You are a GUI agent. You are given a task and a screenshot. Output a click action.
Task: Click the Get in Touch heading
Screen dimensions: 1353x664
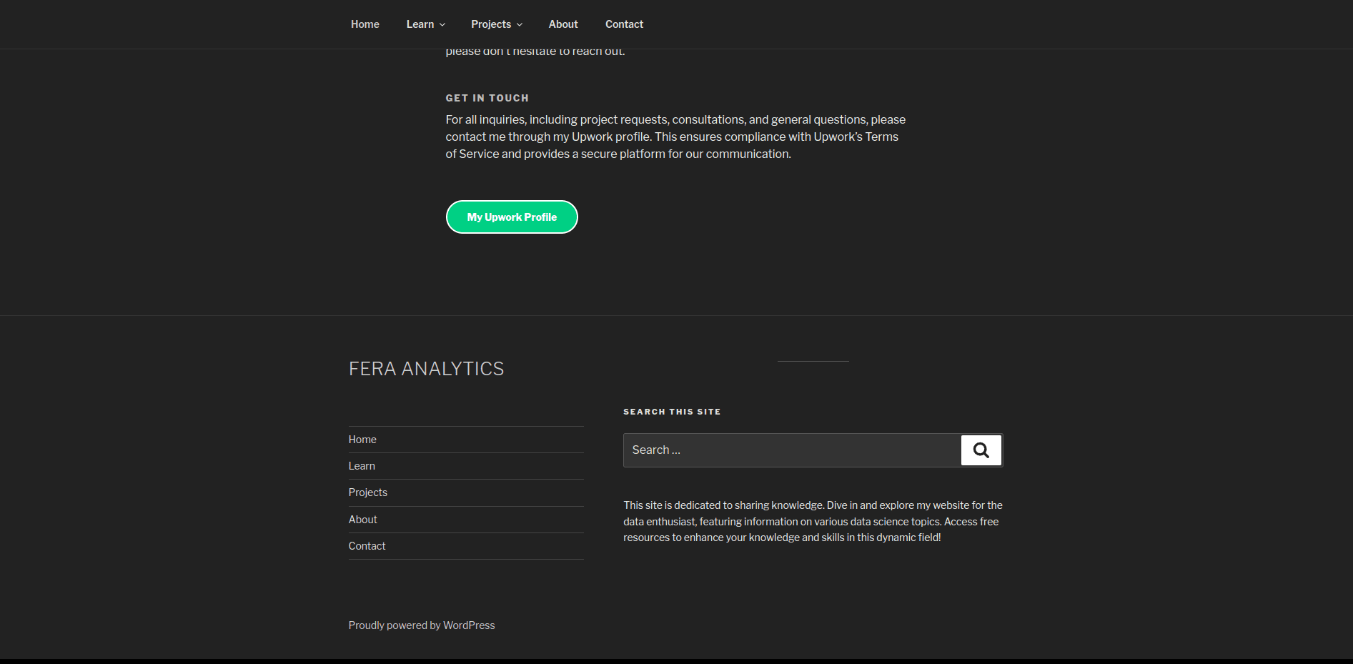(x=487, y=98)
